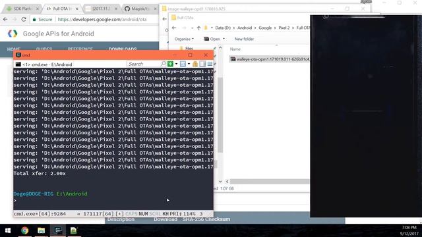The height and width of the screenshot is (237, 422).
Task: Click Chrome back arrow button
Action: pos(5,19)
